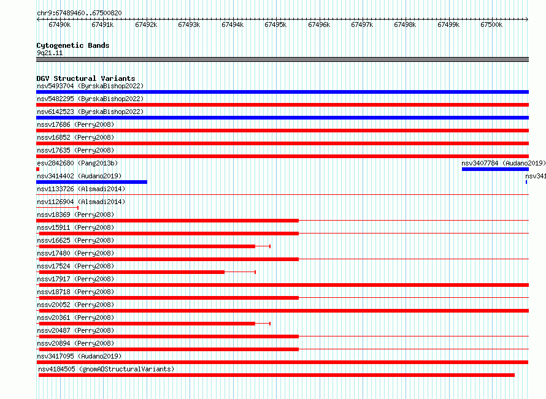Viewport: 546px width, 399px height.
Task: Select the red bar beneath nsv3417095 label
Action: [282, 362]
